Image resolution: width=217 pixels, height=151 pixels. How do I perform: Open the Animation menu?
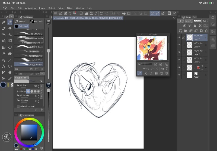click(30, 8)
